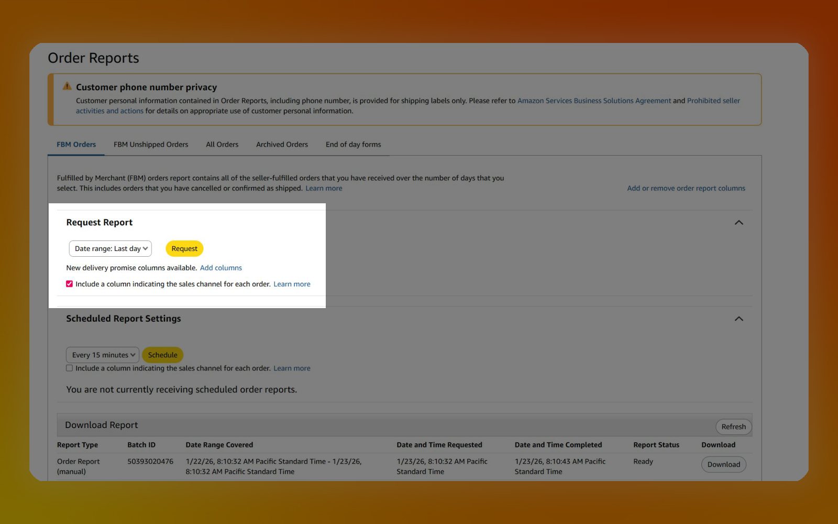Select the FBM Orders tab
Screen dimensions: 838x524
(x=76, y=145)
